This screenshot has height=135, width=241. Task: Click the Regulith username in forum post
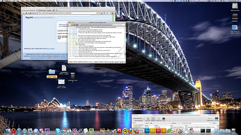tap(29, 18)
